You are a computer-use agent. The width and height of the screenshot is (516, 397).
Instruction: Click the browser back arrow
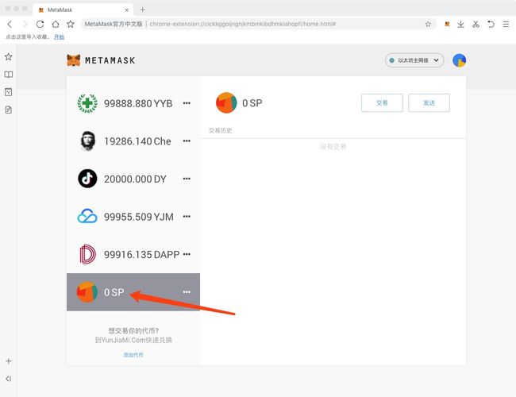click(10, 24)
